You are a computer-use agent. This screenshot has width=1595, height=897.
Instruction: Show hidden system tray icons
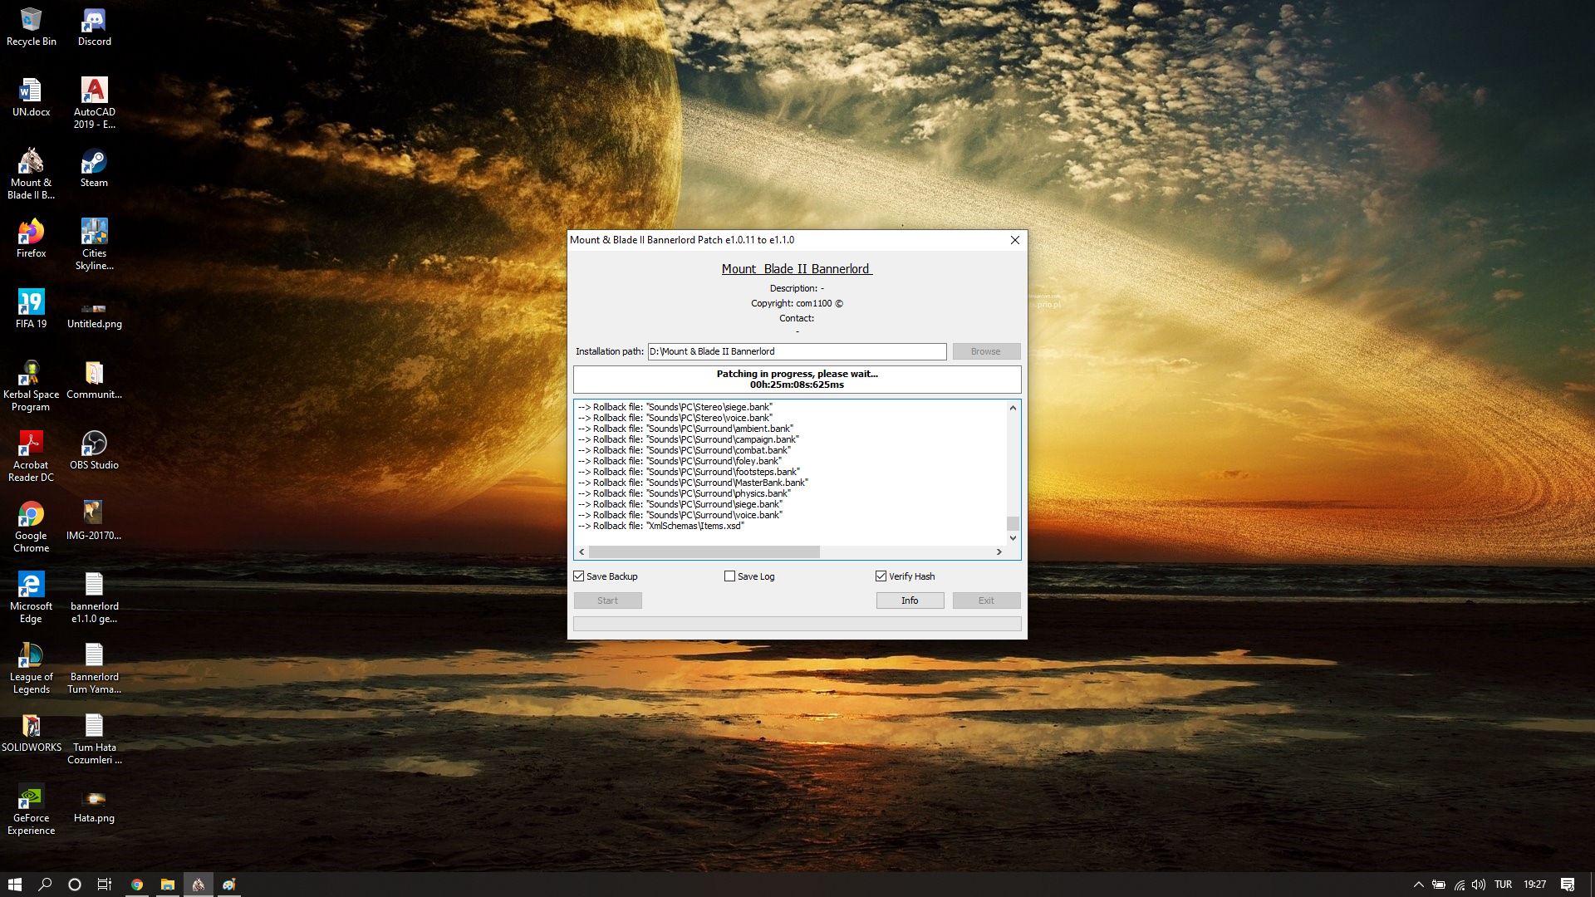(x=1418, y=885)
